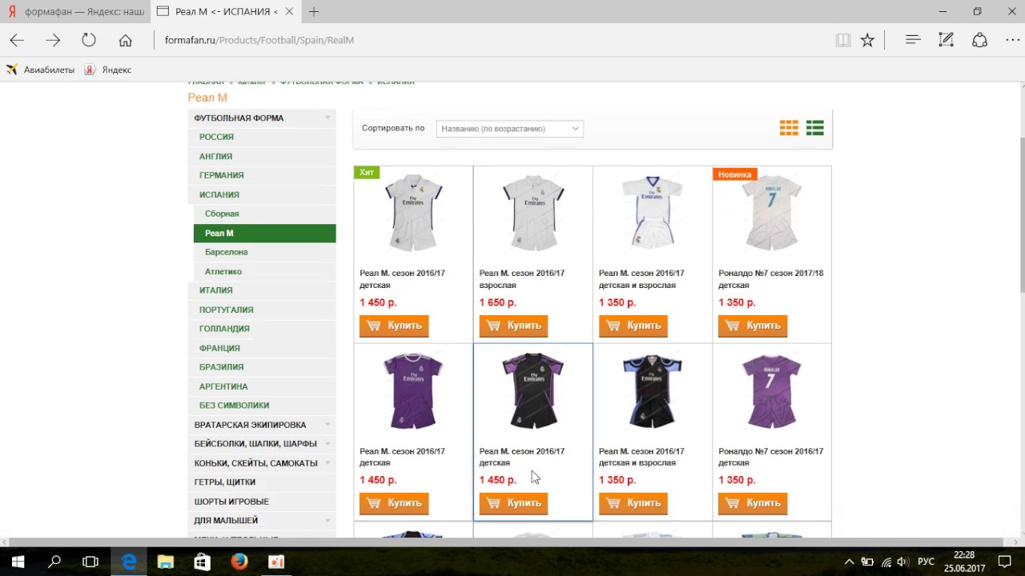
Task: Expand the БЕЙСБОЛКИ, ШАПКИ, ШАРФЫ arrow
Action: [328, 444]
